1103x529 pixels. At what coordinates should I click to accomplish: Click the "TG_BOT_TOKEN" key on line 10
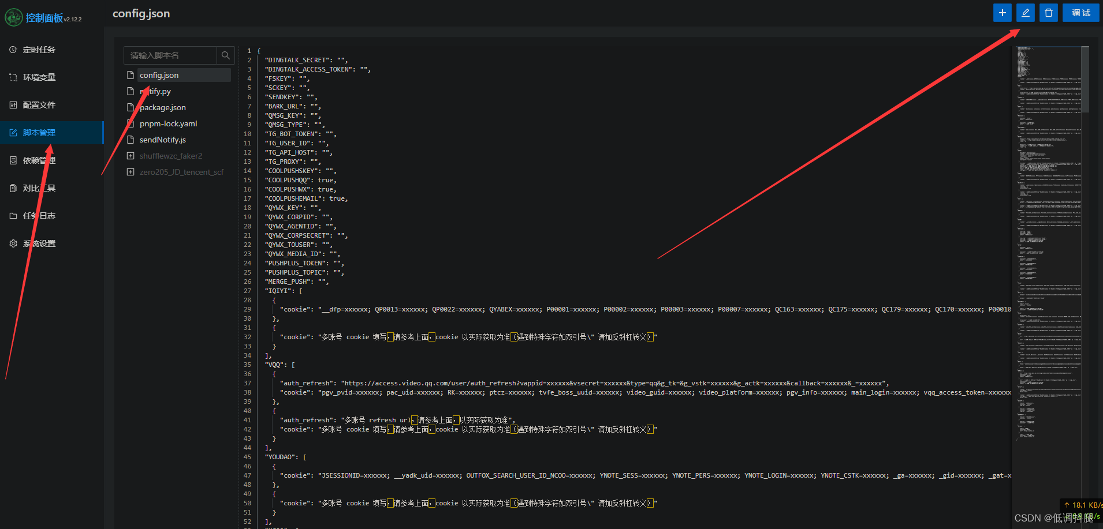(293, 134)
